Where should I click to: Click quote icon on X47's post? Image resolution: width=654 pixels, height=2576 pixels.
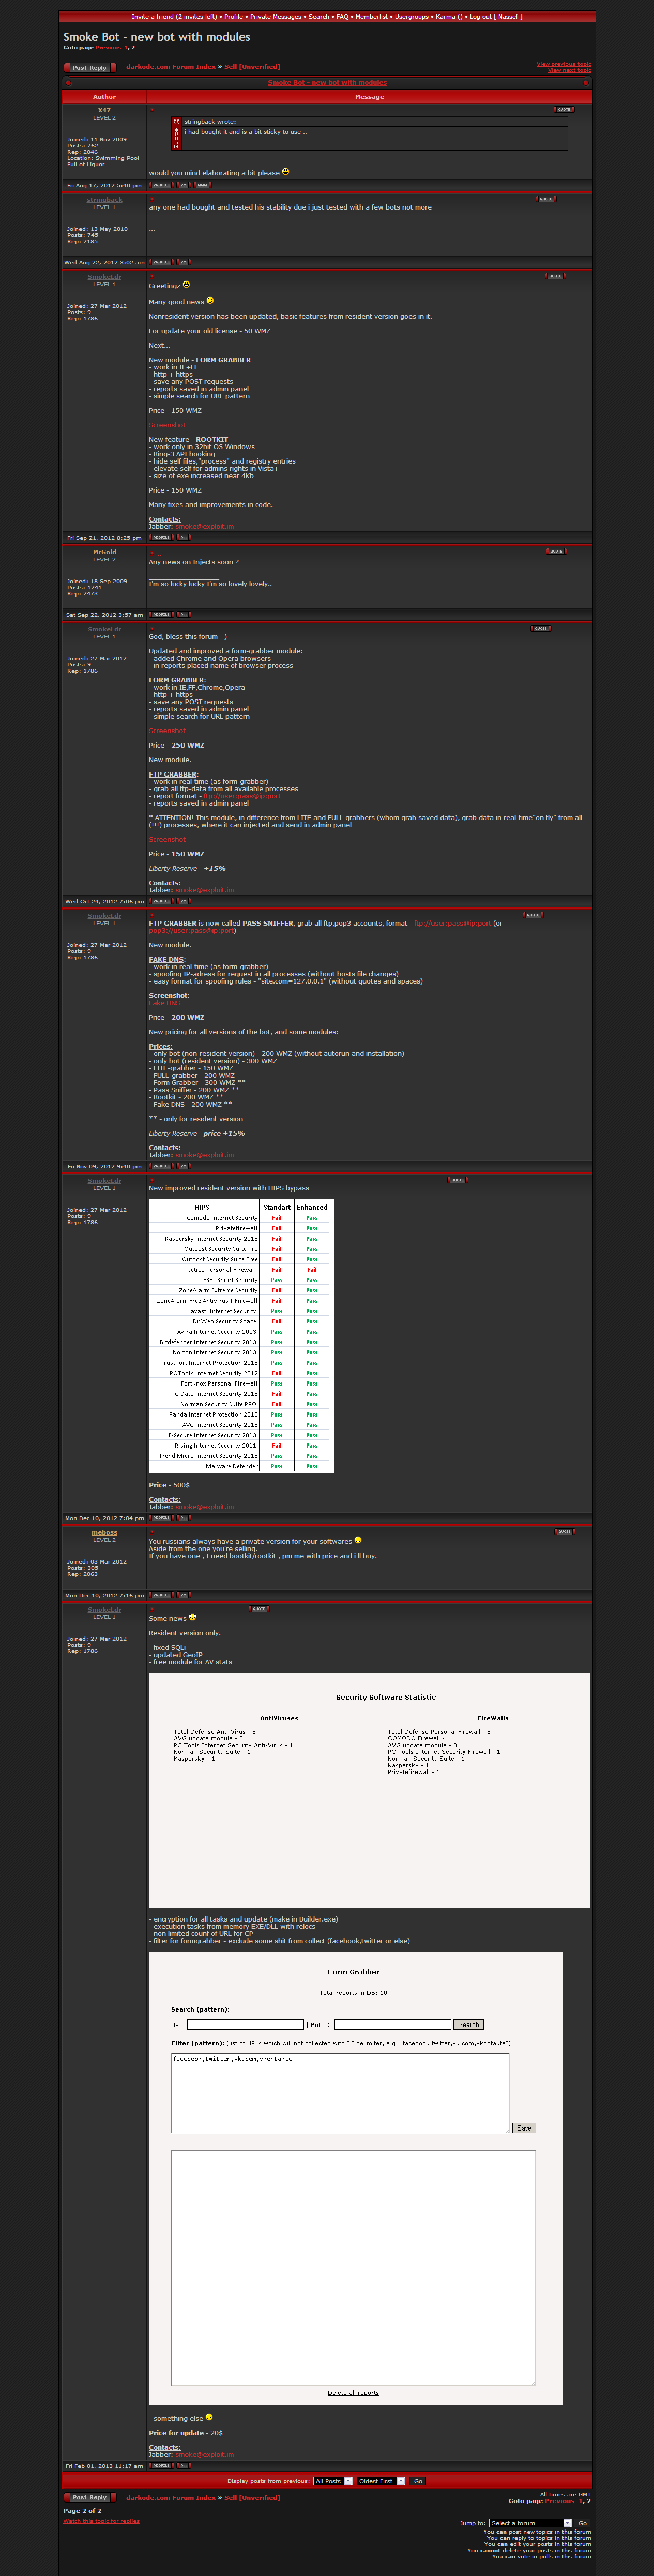pyautogui.click(x=563, y=110)
